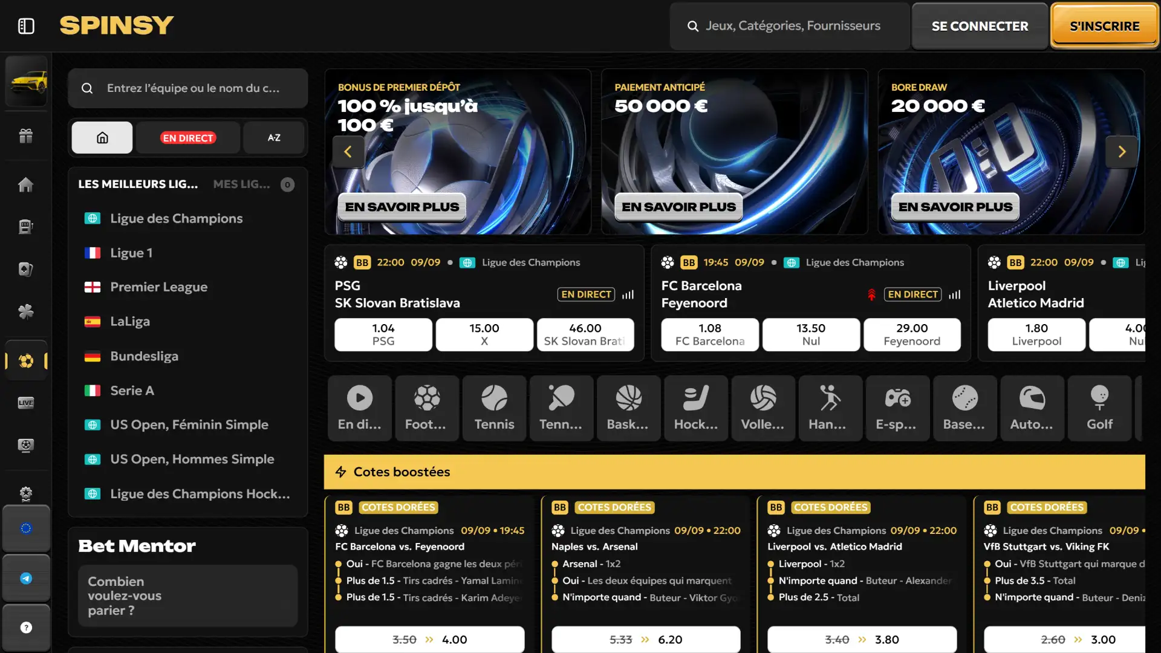Open the soccer ball sports icon in sidebar
Screen dimensions: 1161x653
coord(26,361)
